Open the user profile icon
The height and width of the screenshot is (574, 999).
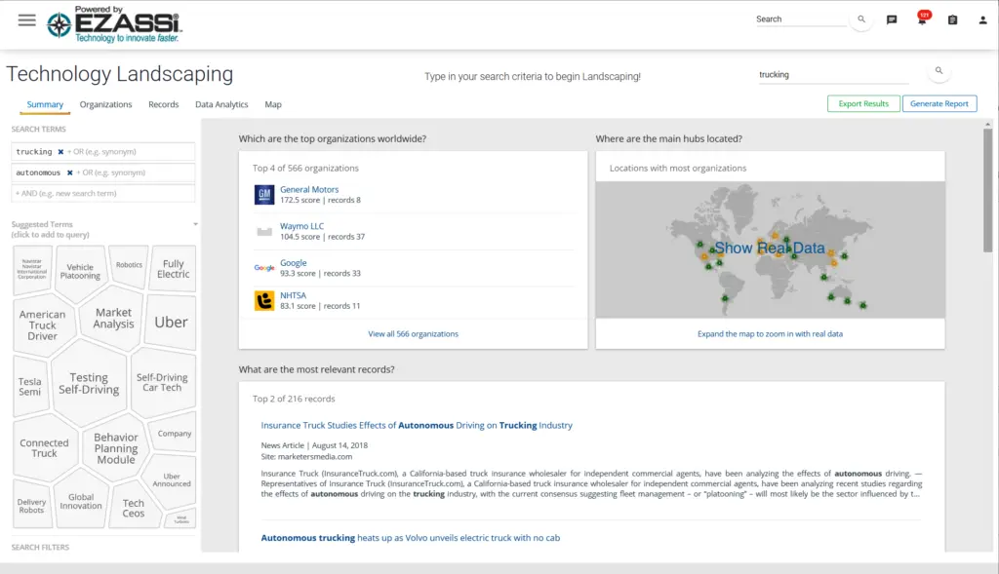coord(982,19)
